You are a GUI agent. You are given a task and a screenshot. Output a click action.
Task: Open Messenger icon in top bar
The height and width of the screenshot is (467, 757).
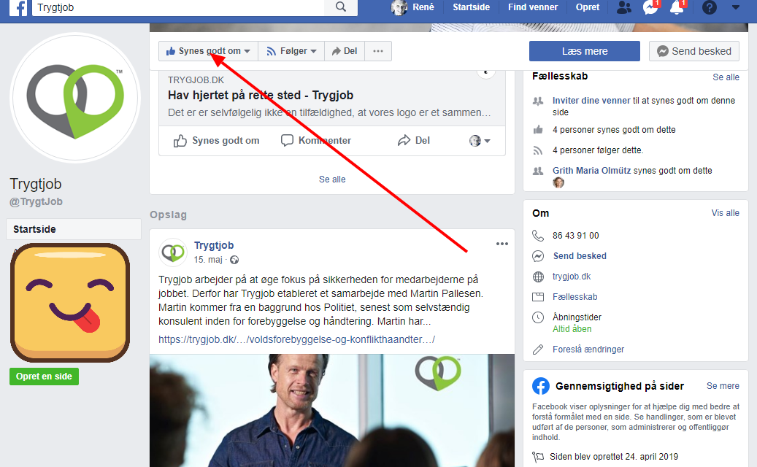coord(650,7)
